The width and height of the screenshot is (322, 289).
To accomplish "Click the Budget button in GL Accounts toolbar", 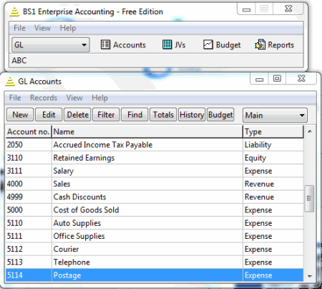I will tap(220, 115).
